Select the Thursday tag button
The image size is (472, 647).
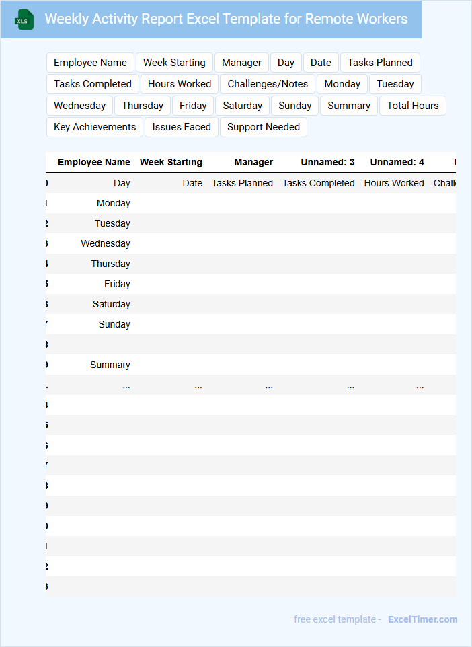[x=143, y=106]
